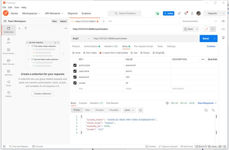Open the APIs sidebar panel
The height and width of the screenshot is (150, 229).
click(8, 40)
